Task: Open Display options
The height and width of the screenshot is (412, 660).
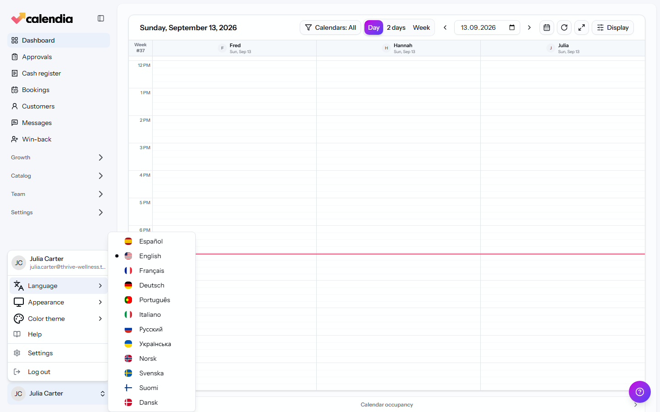Action: (x=613, y=27)
